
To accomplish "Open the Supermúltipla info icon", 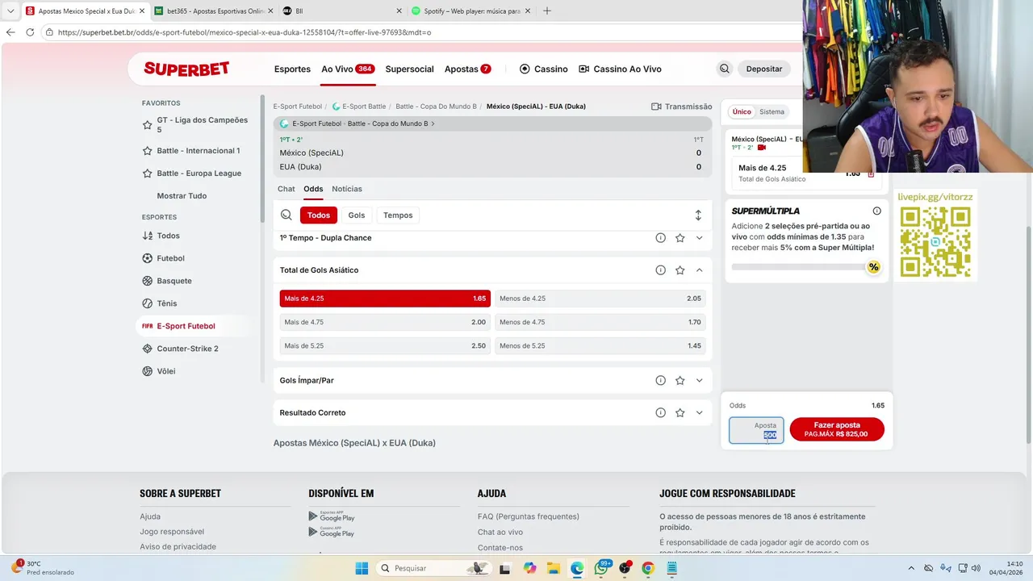I will point(876,211).
